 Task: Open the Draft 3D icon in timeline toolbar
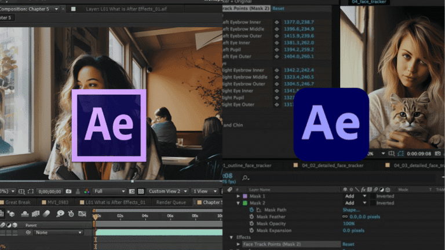[x=11, y=214]
